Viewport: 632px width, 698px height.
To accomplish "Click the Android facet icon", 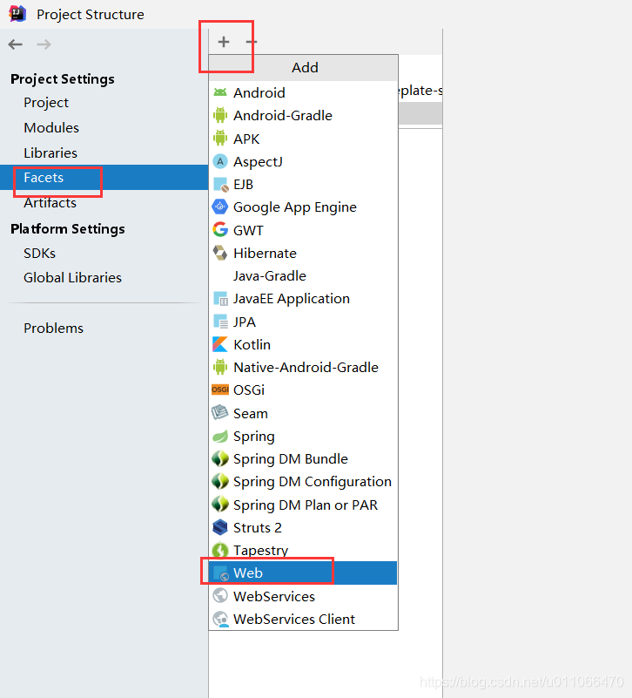I will coord(220,92).
